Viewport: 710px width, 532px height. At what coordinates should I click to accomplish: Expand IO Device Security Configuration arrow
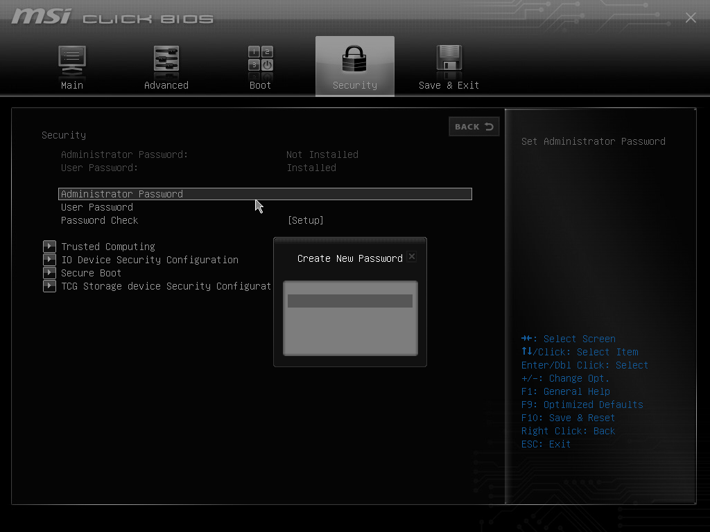pos(49,259)
